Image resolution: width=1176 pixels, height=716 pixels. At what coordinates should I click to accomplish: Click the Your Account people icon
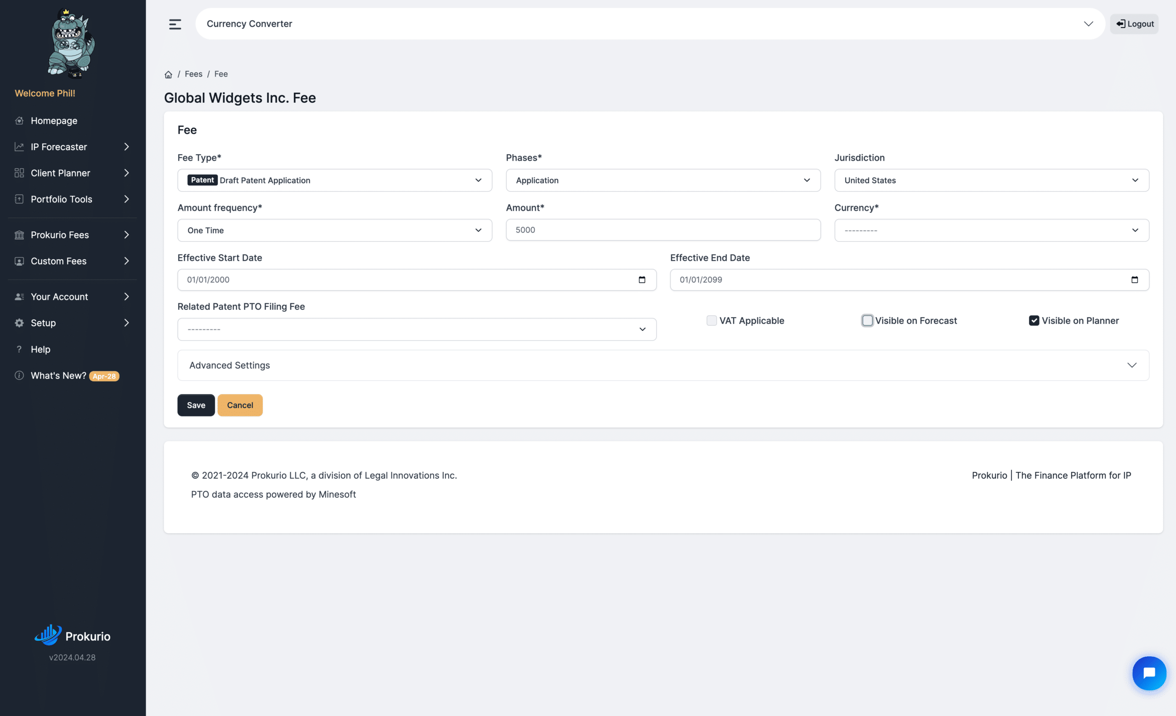coord(19,297)
